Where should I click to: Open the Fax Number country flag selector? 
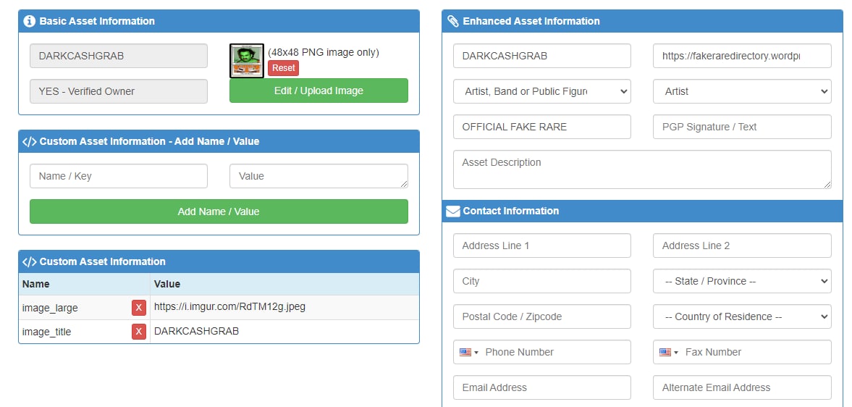tap(669, 352)
